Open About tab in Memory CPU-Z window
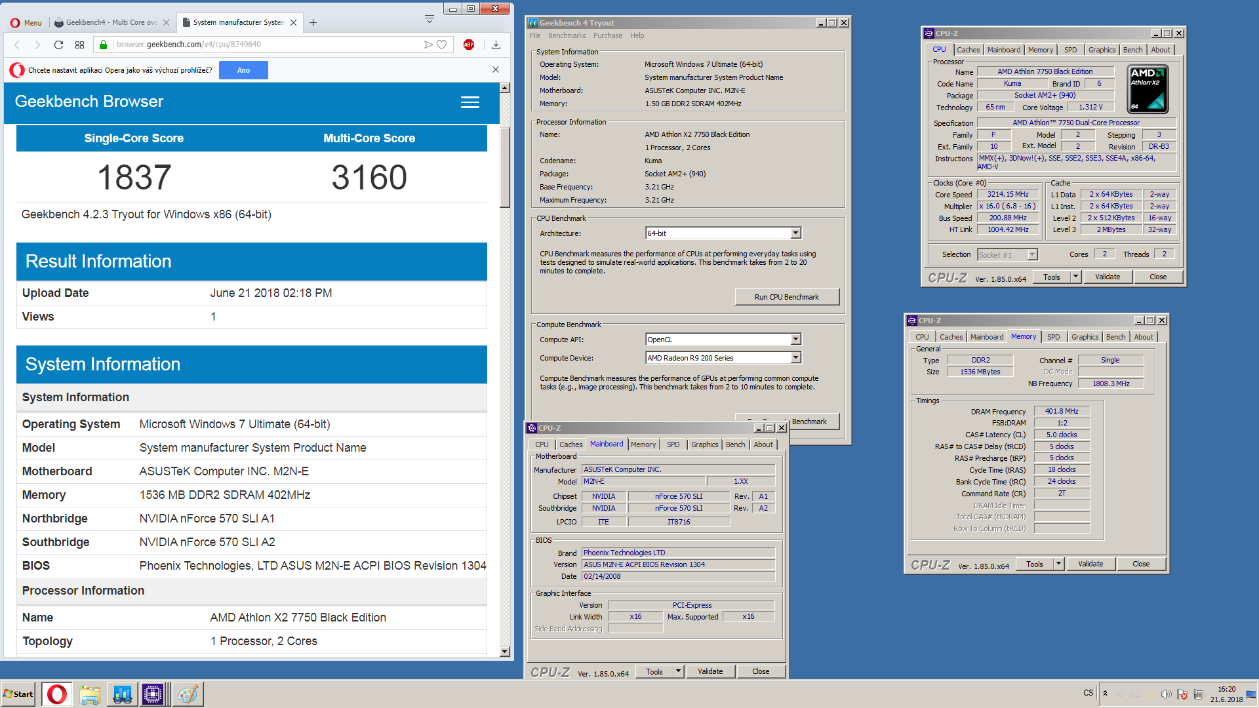1259x708 pixels. [x=1144, y=337]
